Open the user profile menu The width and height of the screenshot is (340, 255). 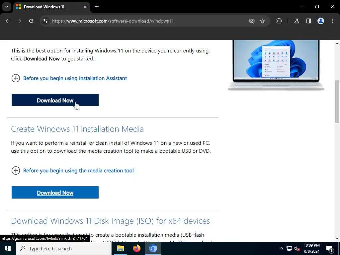(321, 21)
